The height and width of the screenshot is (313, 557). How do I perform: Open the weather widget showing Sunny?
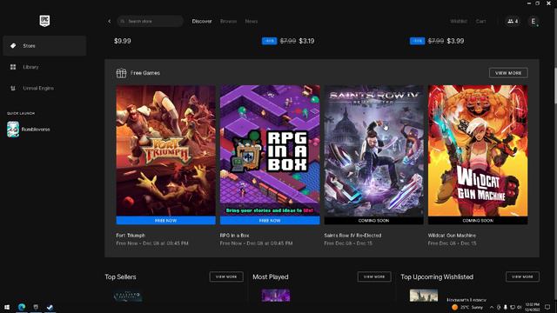coord(467,307)
